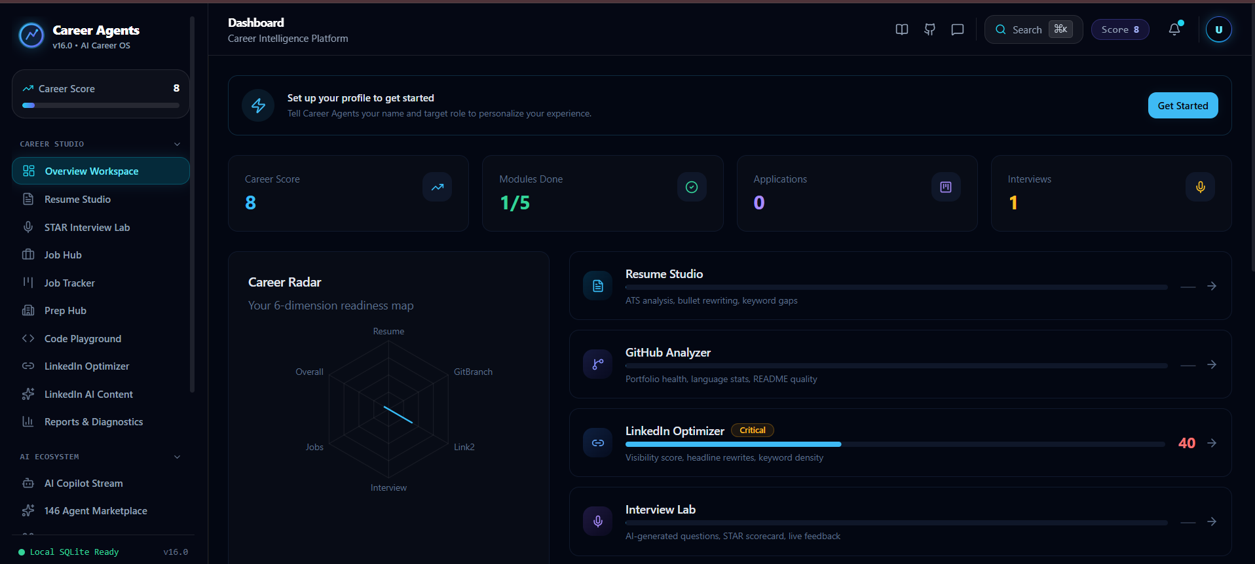Click the Applications count 0
The height and width of the screenshot is (564, 1255).
point(759,203)
